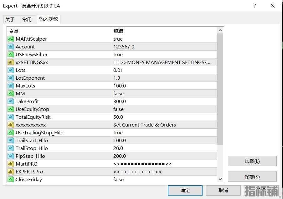Click the 保存(S) save button
Image resolution: width=283 pixels, height=199 pixels.
[x=252, y=177]
